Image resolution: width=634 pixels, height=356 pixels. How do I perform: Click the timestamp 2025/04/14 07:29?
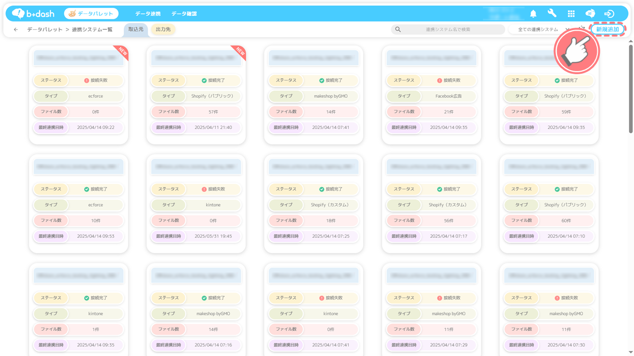pos(449,345)
